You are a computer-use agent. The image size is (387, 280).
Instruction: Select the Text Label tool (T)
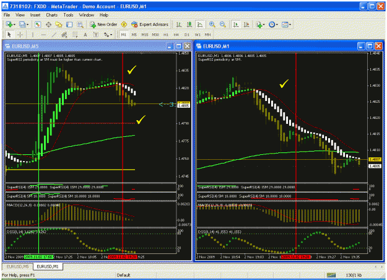pyautogui.click(x=96, y=35)
